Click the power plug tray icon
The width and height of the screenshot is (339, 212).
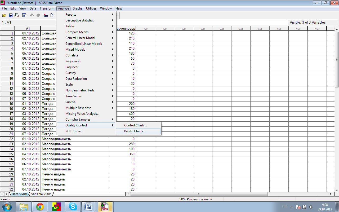tap(305, 207)
